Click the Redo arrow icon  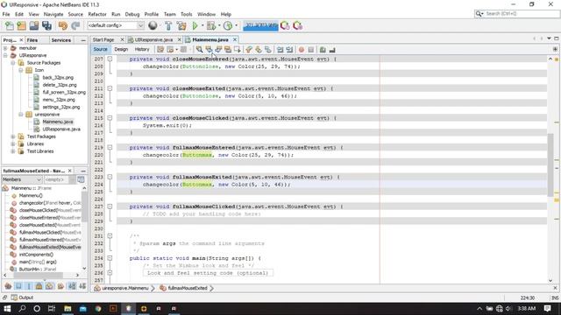75,25
